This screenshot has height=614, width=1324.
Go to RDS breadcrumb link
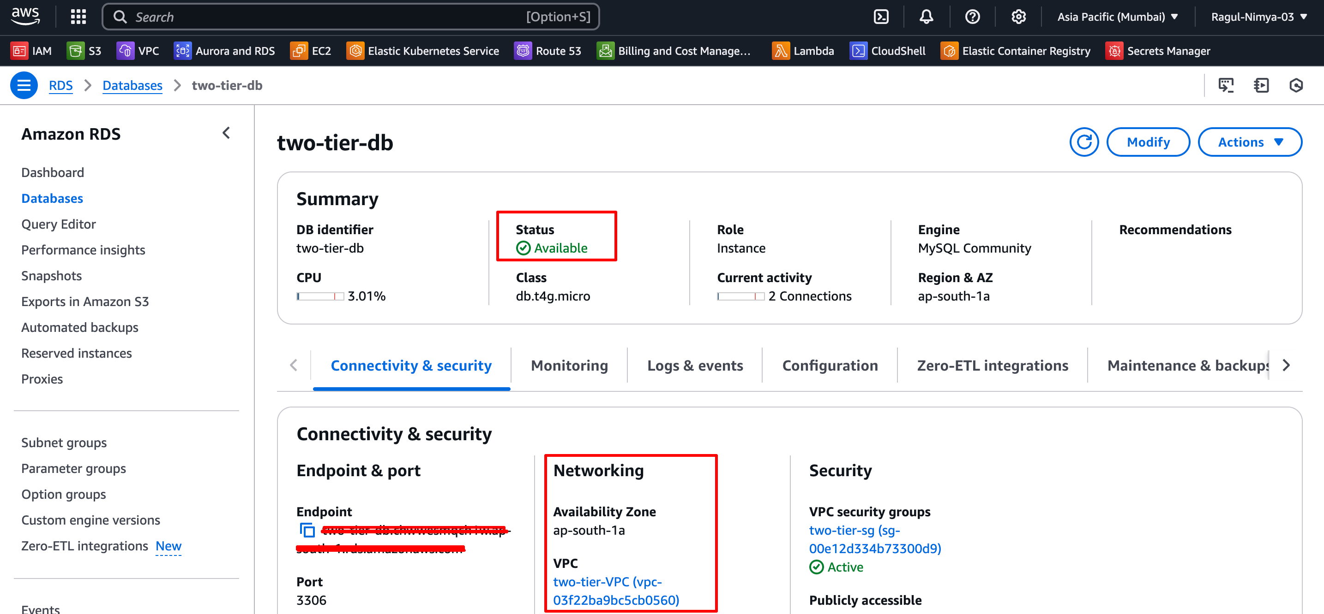coord(60,85)
